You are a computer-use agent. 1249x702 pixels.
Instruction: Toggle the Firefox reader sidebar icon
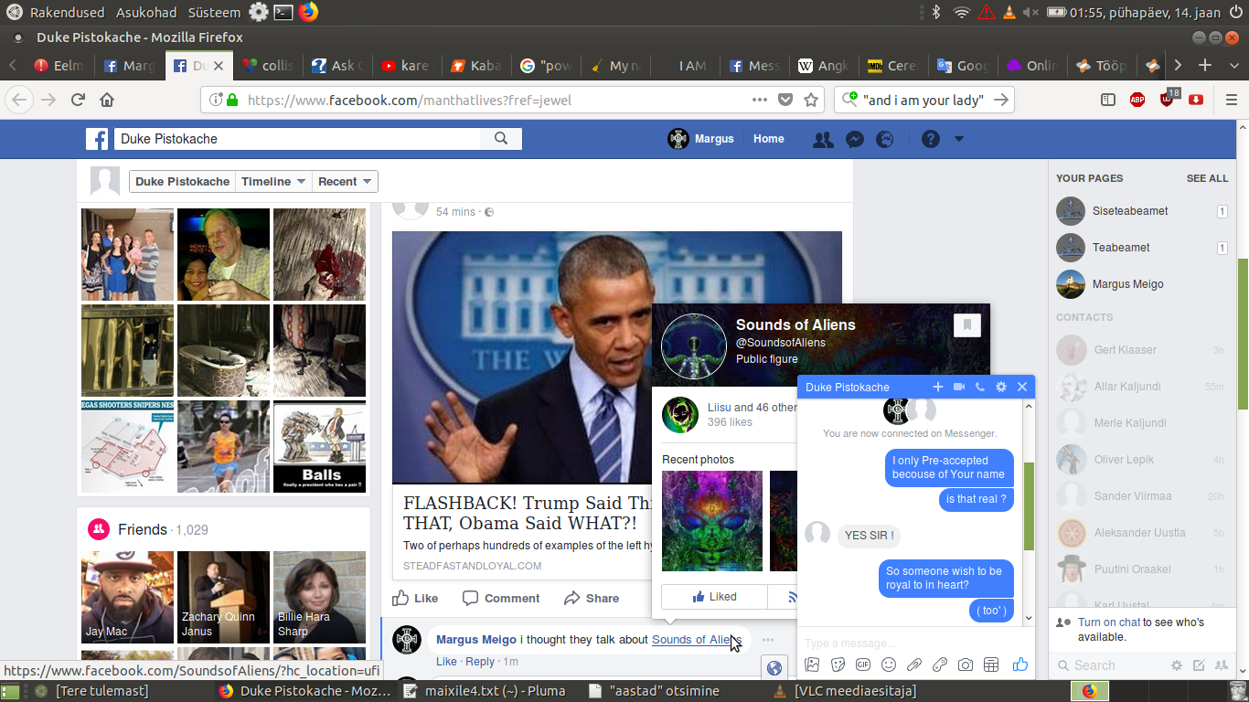(1108, 100)
